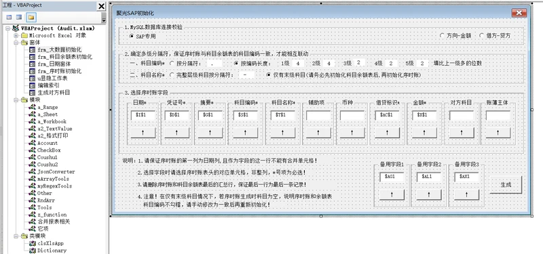Select the mArrayTools module icon
The width and height of the screenshot is (543, 254).
pyautogui.click(x=32, y=179)
